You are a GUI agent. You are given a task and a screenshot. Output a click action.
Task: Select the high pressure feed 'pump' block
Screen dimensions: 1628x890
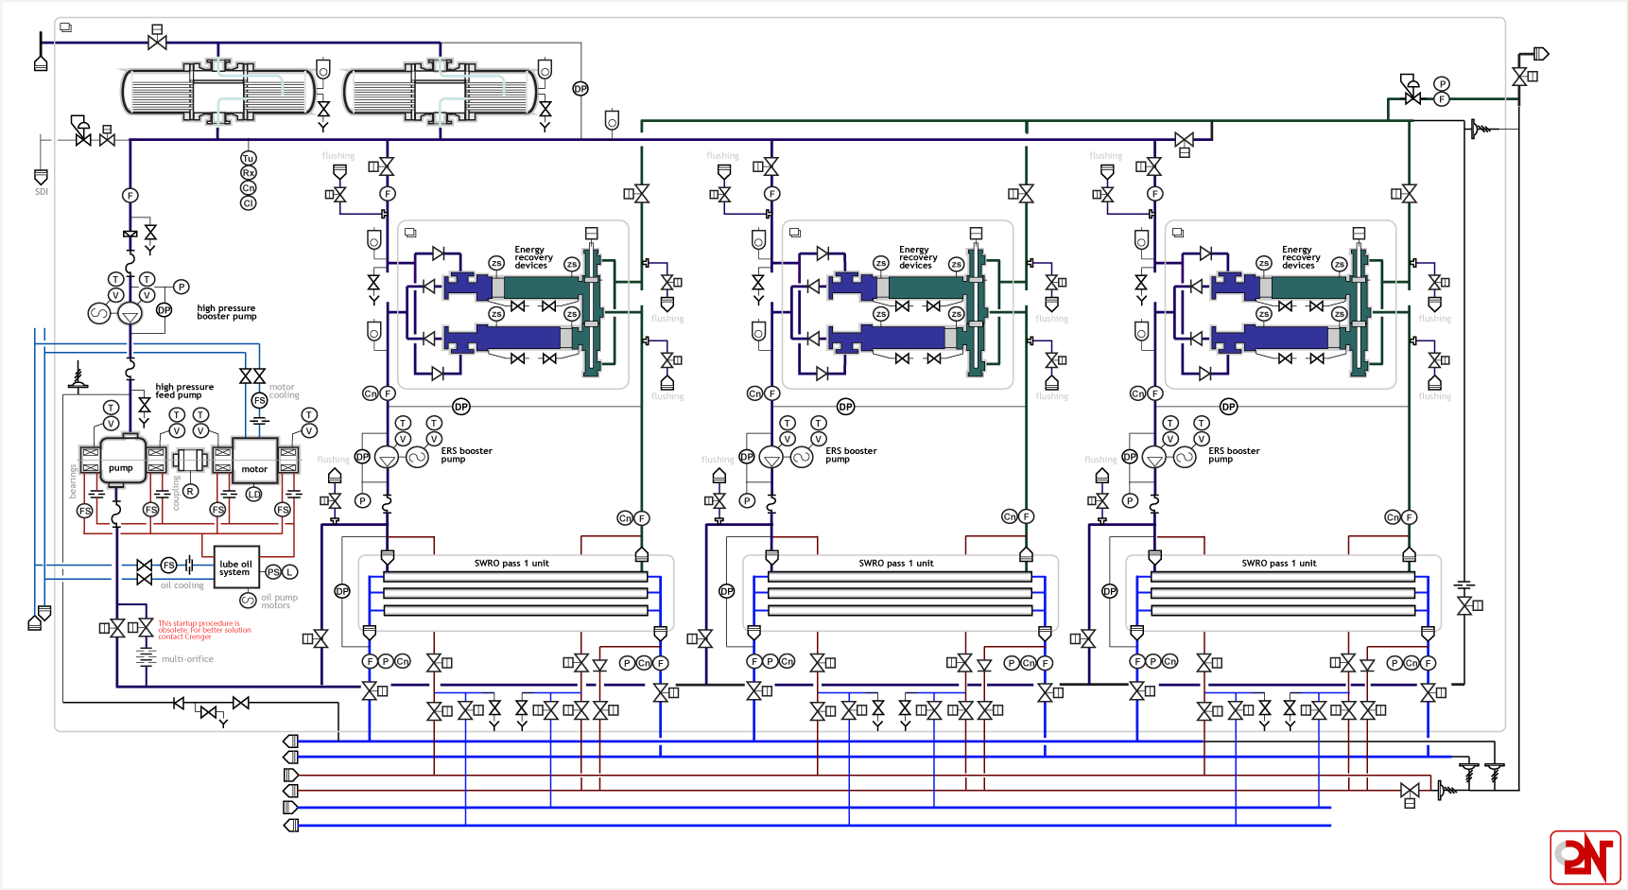coord(121,461)
